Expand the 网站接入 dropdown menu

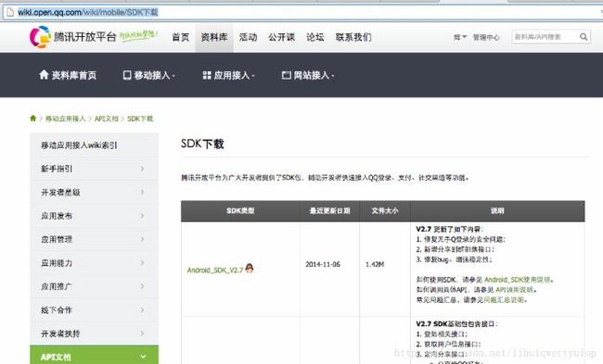pyautogui.click(x=308, y=75)
